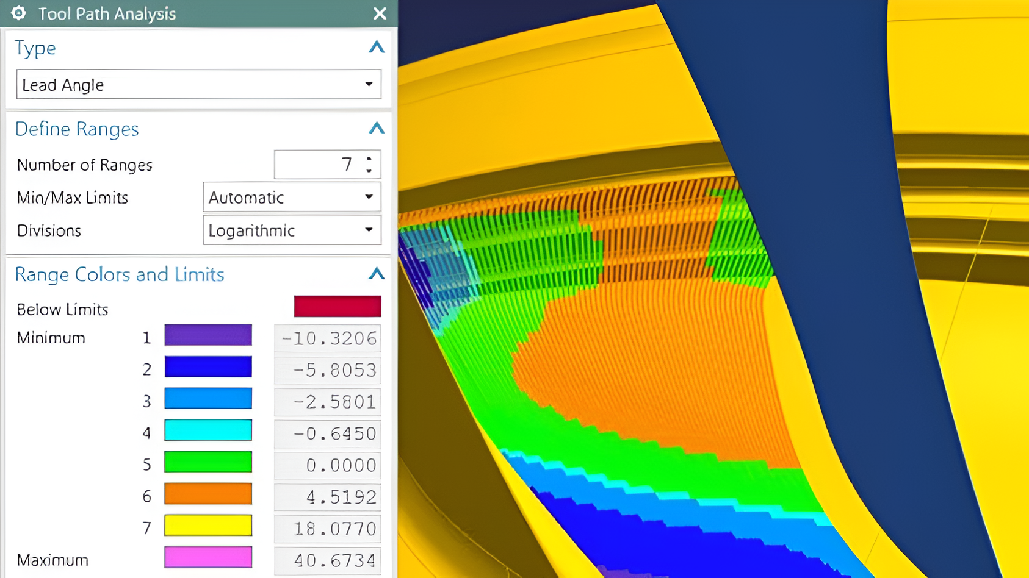Viewport: 1029px width, 578px height.
Task: Collapse the Define Ranges section
Action: tap(377, 129)
